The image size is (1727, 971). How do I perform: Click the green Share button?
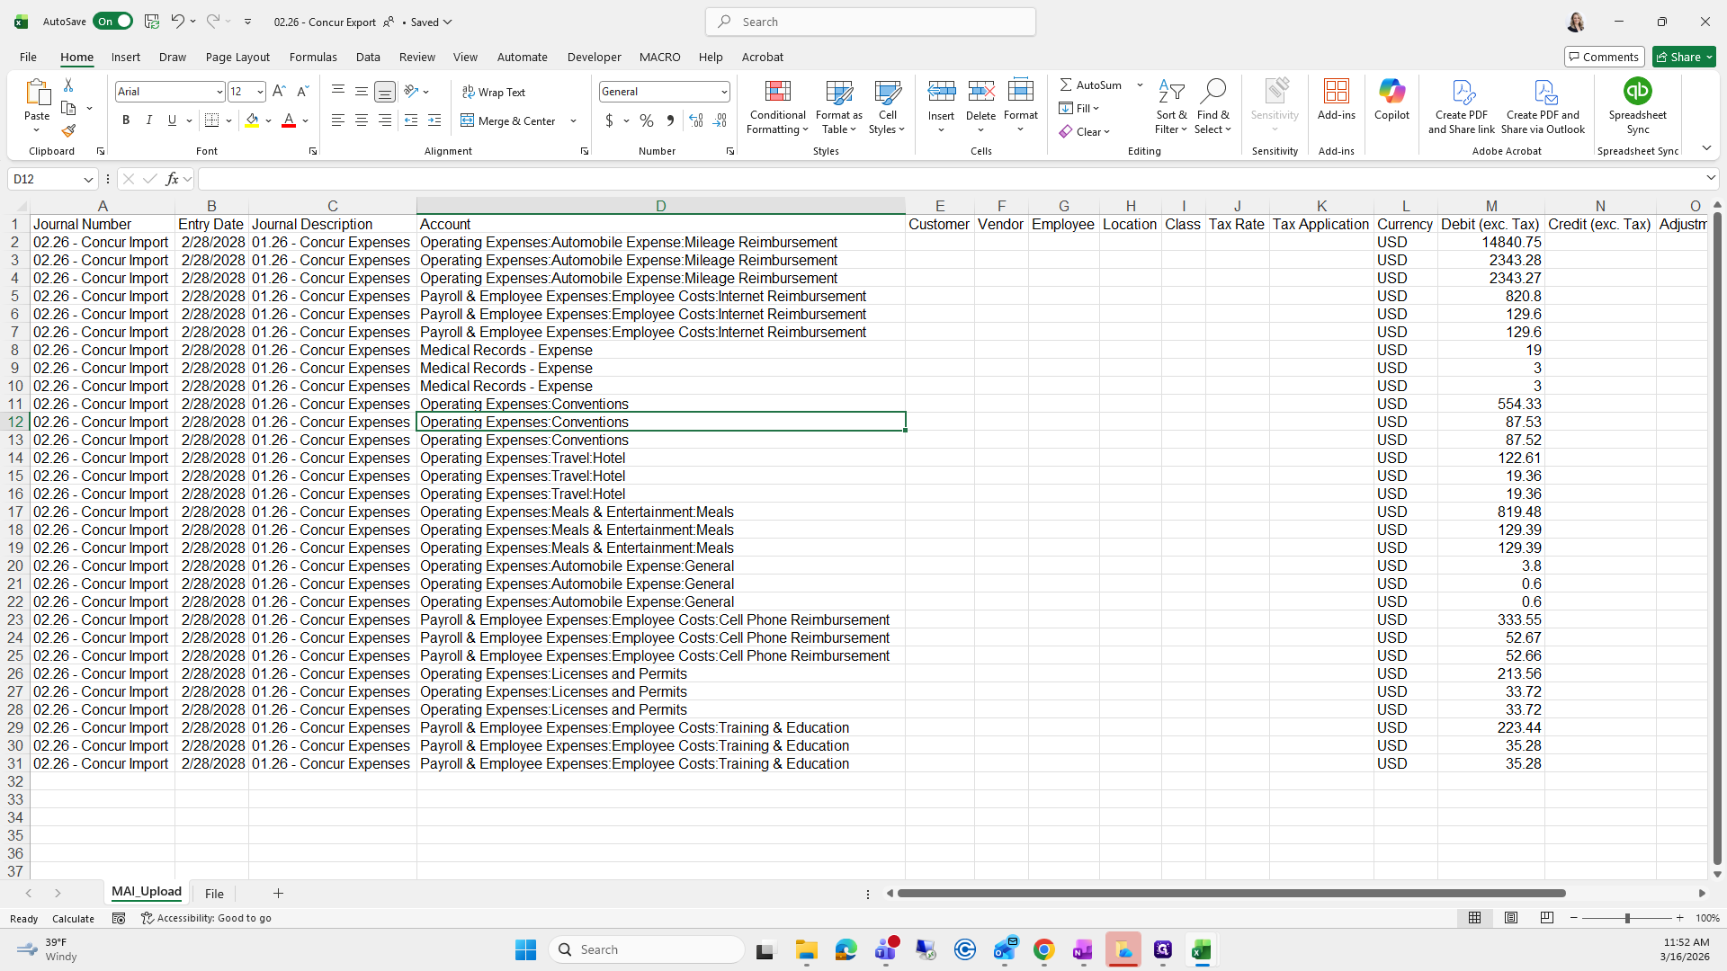tap(1684, 57)
